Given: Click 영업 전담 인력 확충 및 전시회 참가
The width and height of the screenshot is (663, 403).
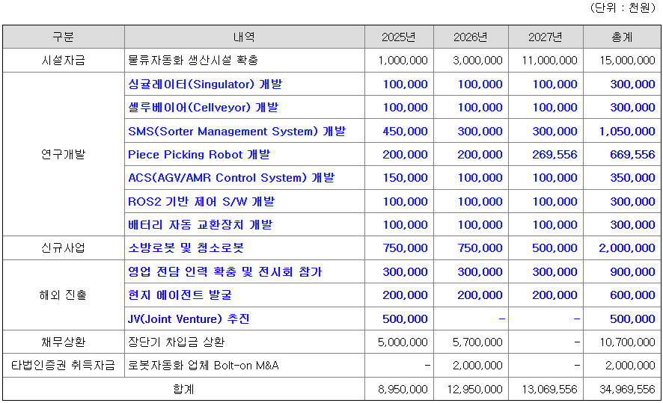Looking at the screenshot, I should [225, 271].
